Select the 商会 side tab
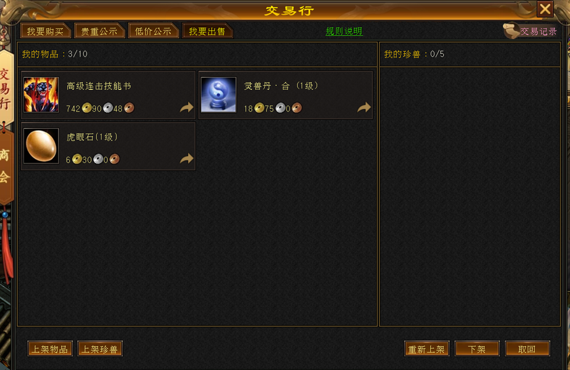 click(5, 166)
